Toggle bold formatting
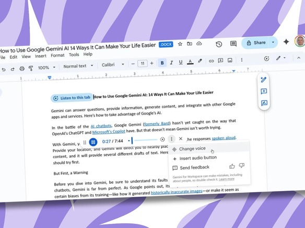The height and width of the screenshot is (228, 305). click(162, 63)
